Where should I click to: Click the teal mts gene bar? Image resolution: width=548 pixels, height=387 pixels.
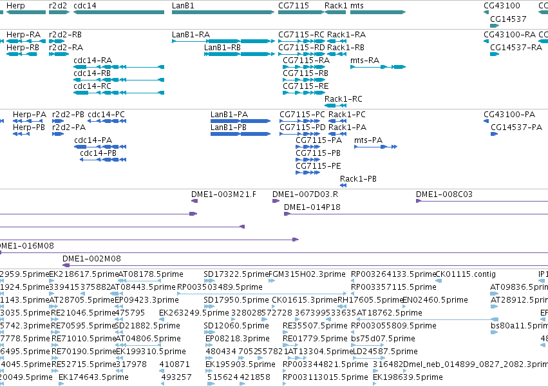(x=378, y=12)
